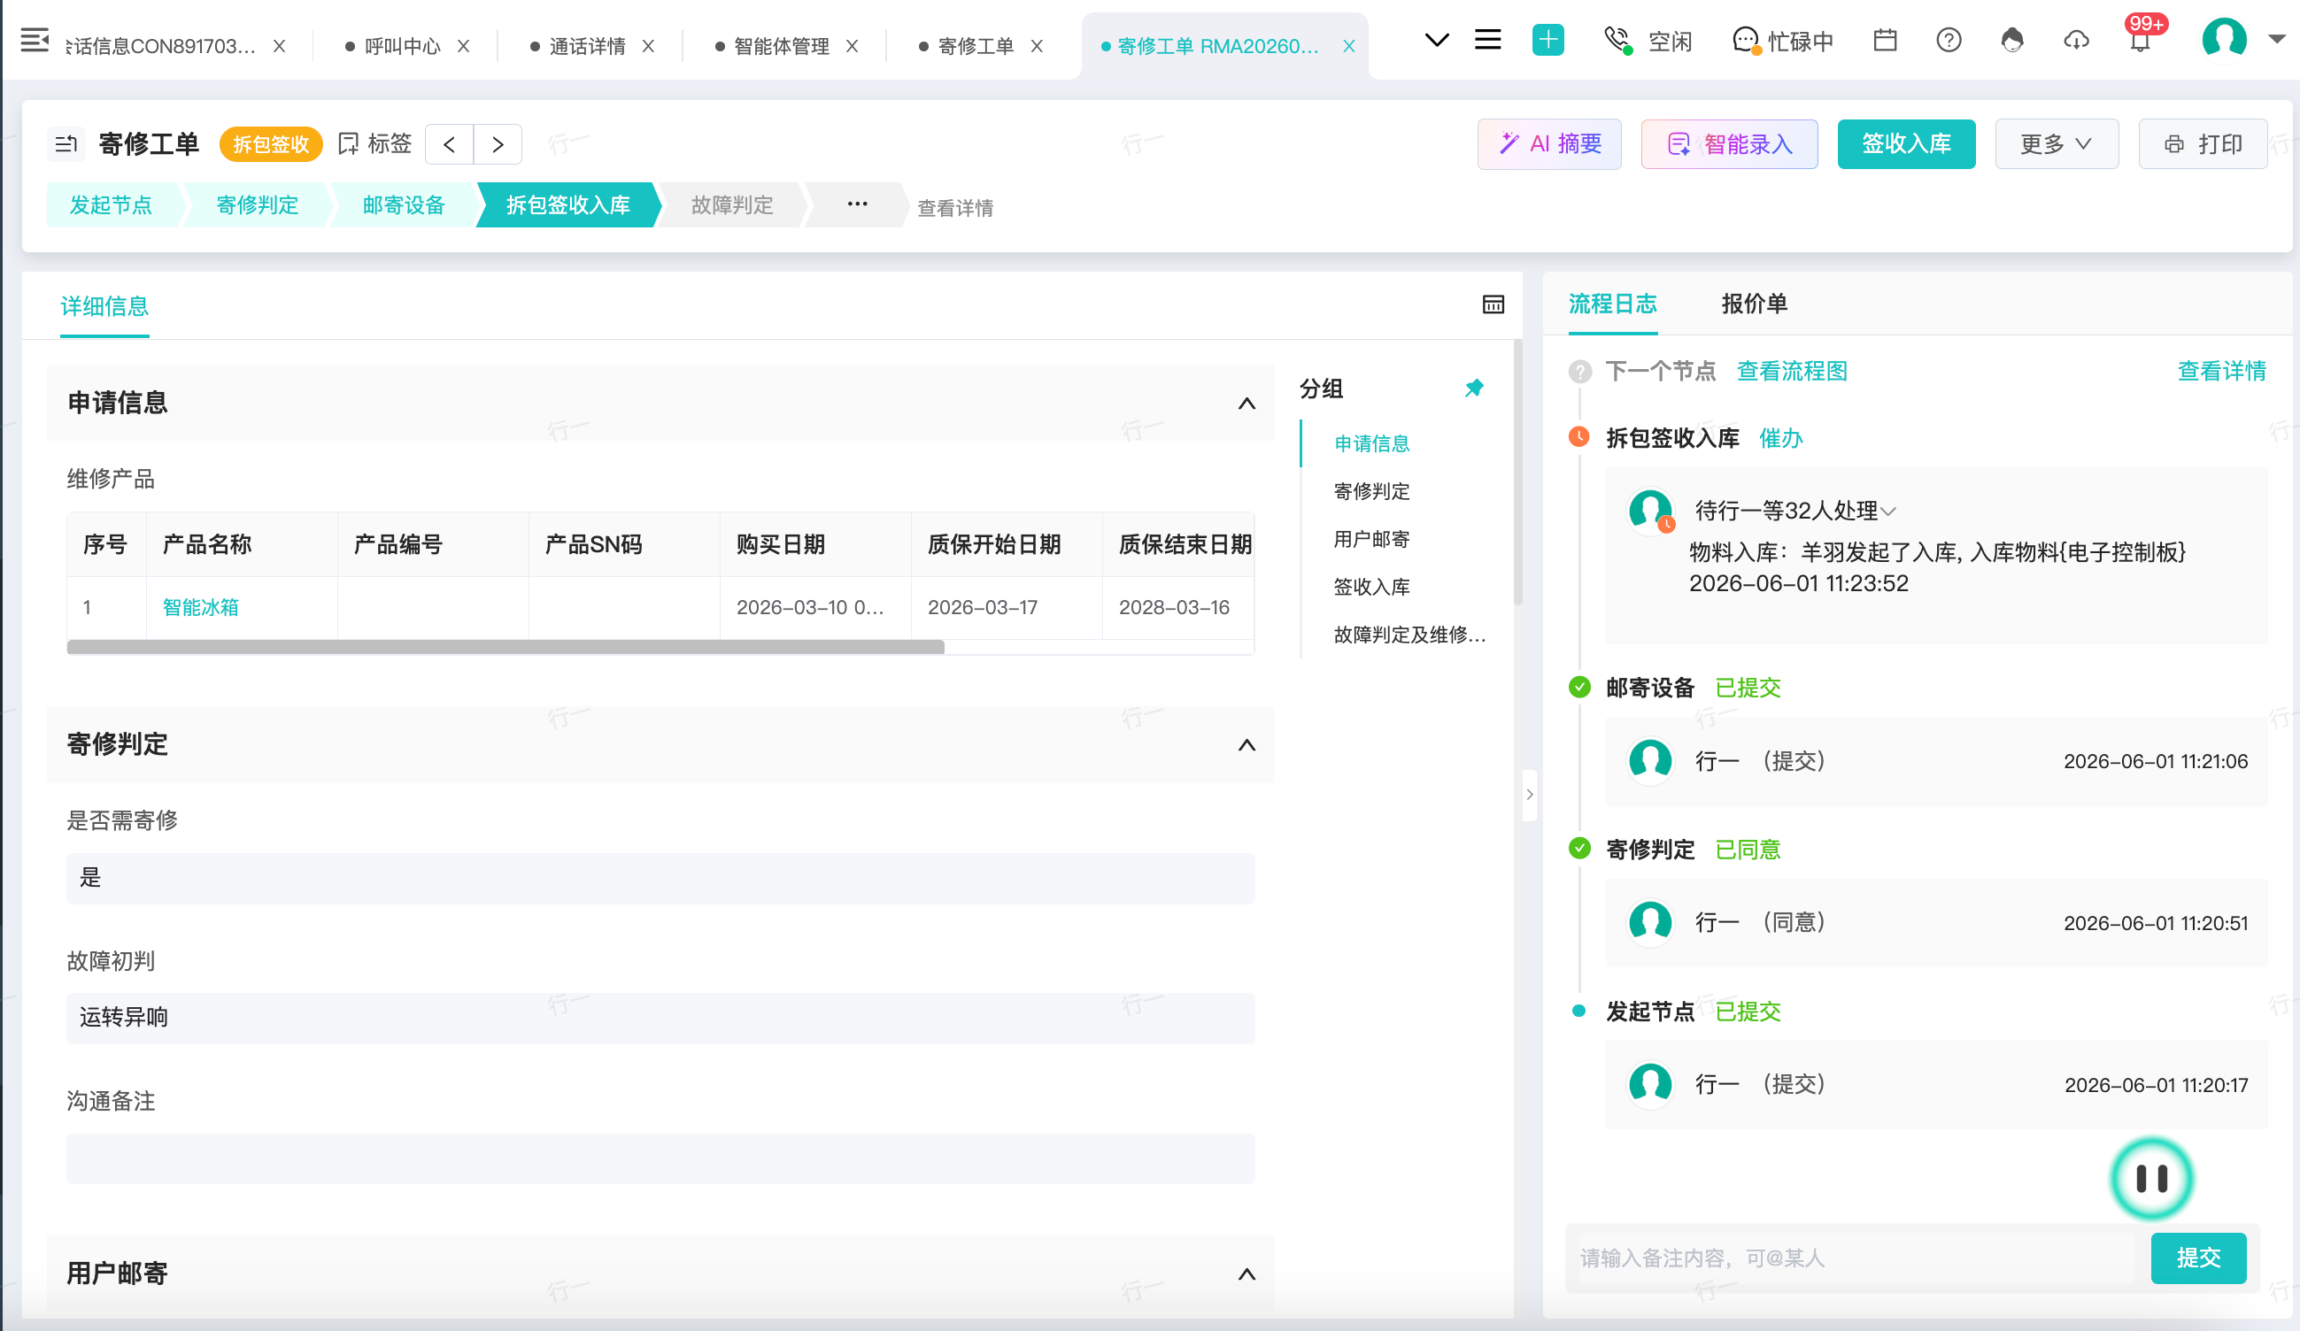This screenshot has width=2300, height=1331.
Task: Open cloud download icon
Action: click(x=2076, y=40)
